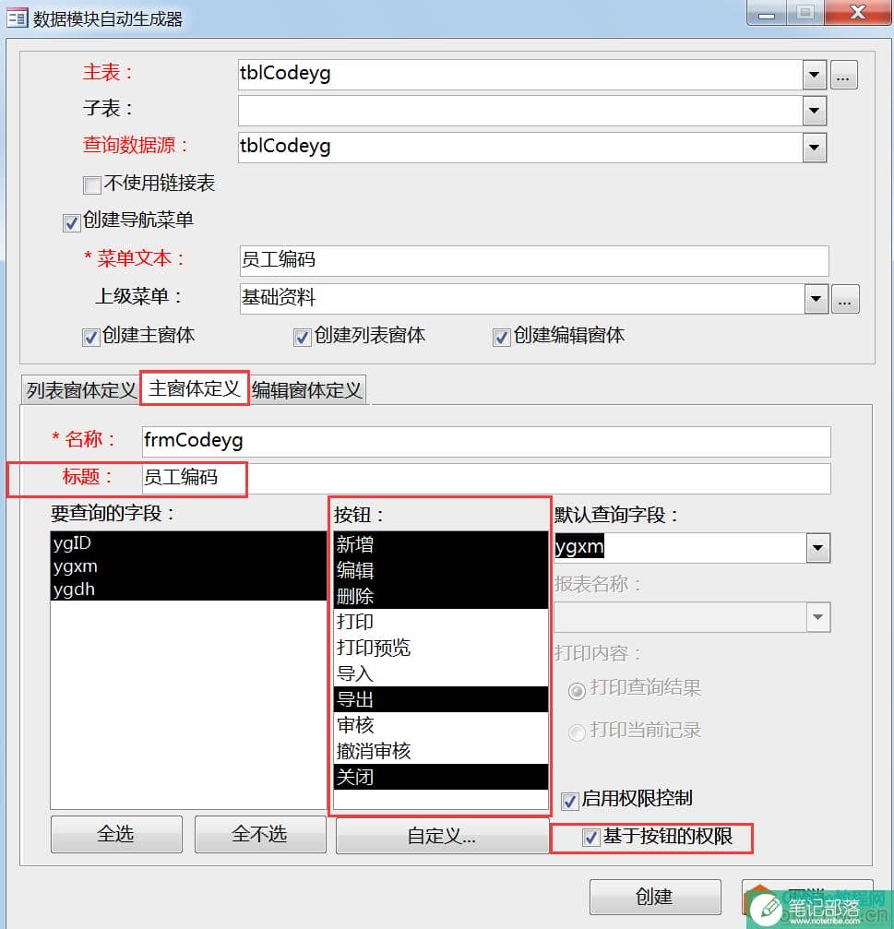Select 导出 in the button list
894x929 pixels.
tap(441, 699)
